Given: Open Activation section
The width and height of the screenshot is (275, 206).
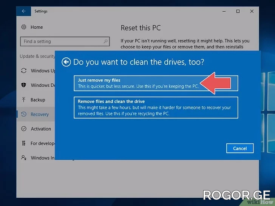Looking at the screenshot, I should tap(41, 129).
